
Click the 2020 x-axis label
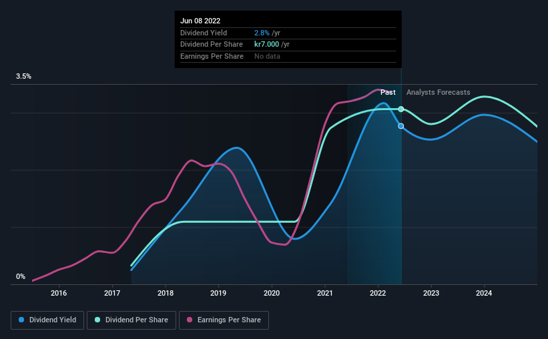272,293
